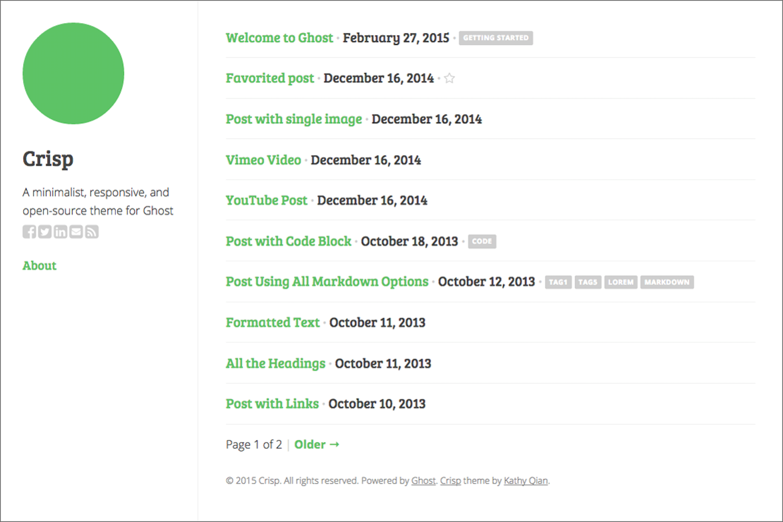The image size is (783, 522).
Task: Click the email envelope icon
Action: tap(76, 232)
